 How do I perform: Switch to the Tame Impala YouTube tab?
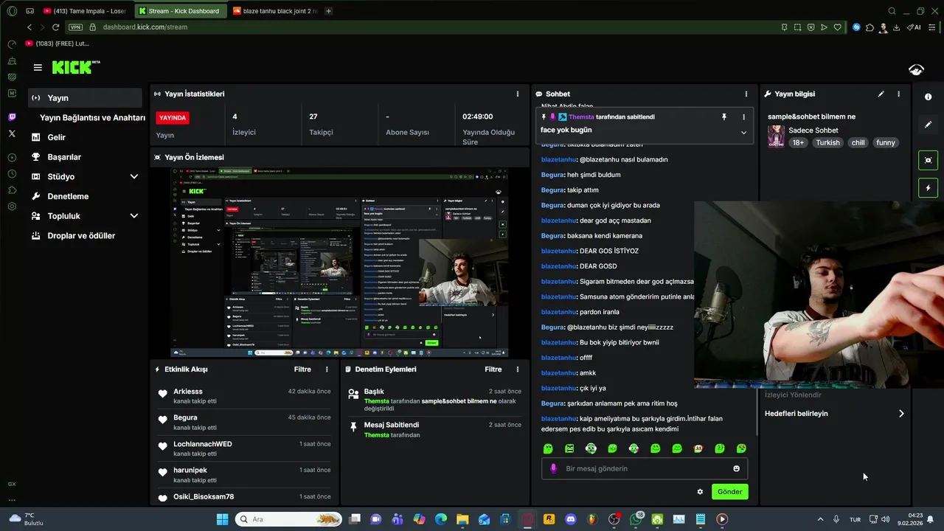[x=86, y=11]
